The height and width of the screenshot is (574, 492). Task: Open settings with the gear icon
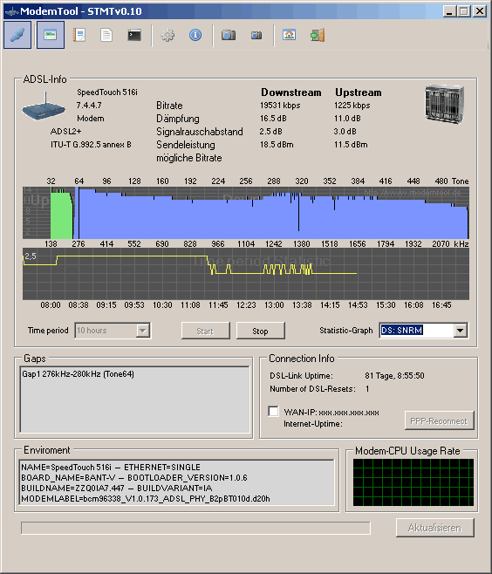(167, 35)
